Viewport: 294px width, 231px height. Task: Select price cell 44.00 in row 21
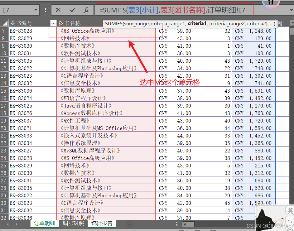click(175, 136)
